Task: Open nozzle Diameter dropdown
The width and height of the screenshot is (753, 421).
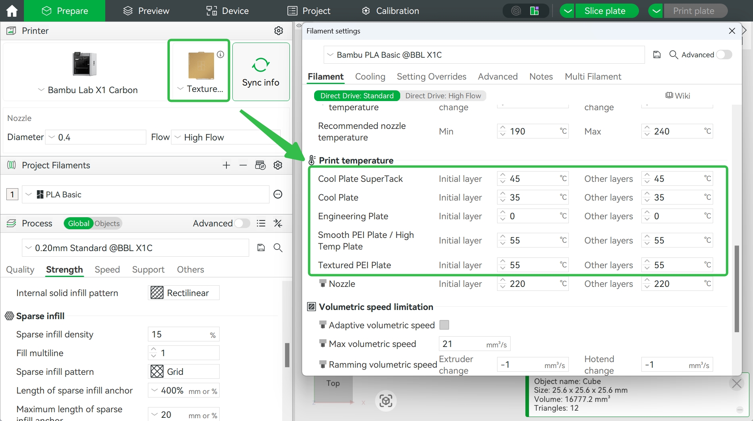Action: tap(96, 137)
